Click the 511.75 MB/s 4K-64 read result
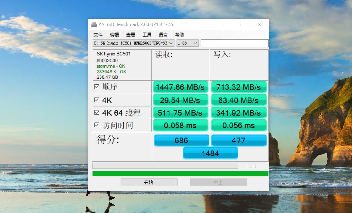The image size is (352, 213). [180, 113]
